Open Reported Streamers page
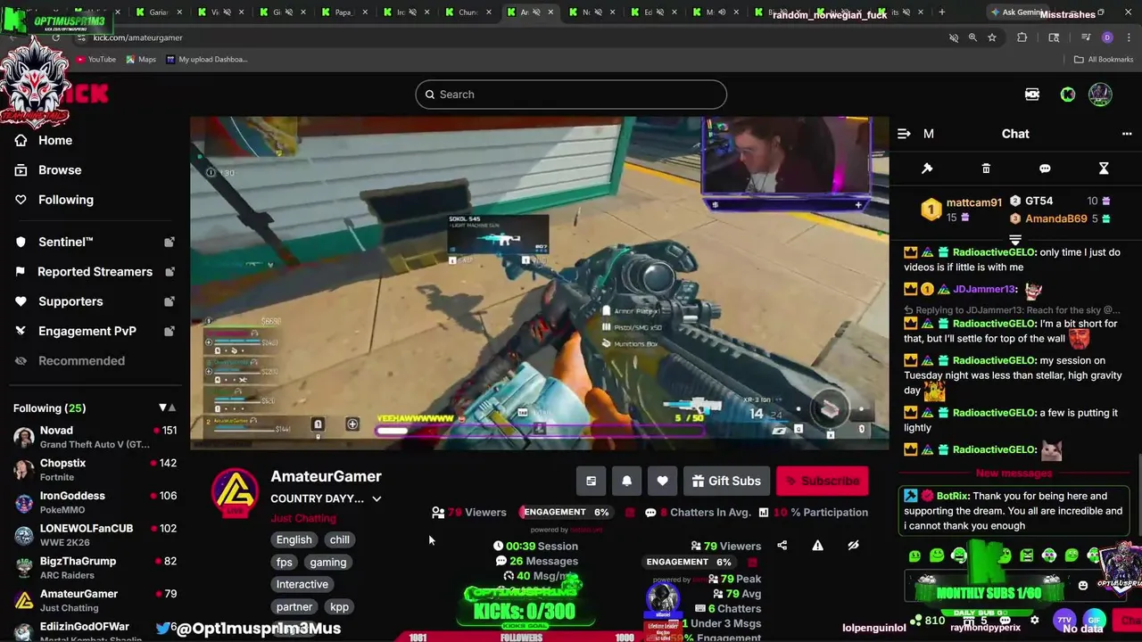This screenshot has height=642, width=1142. point(95,271)
